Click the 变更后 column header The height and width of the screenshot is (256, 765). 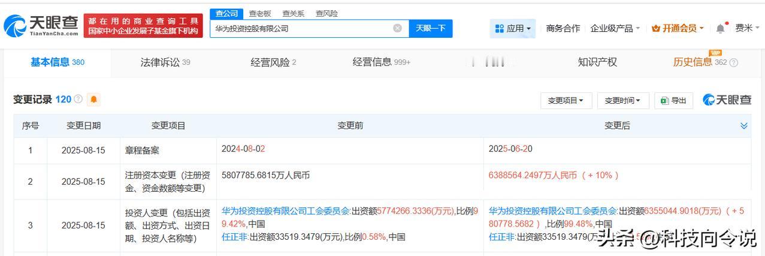tap(617, 126)
